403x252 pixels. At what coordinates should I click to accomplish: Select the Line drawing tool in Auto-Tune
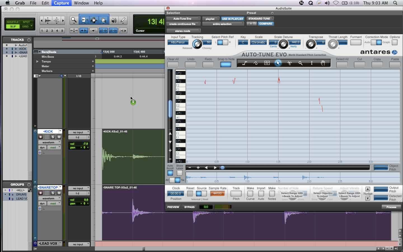[x=245, y=63]
